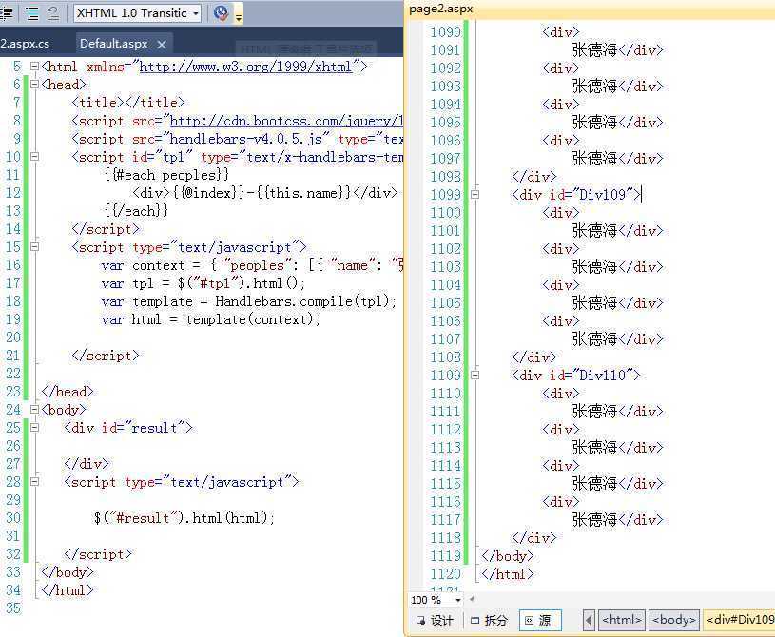The image size is (775, 637).
Task: Click the tag navigator left arrow button
Action: click(589, 620)
